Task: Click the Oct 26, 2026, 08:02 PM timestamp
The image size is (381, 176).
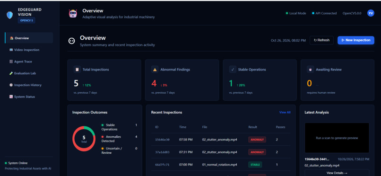Action: [x=288, y=40]
